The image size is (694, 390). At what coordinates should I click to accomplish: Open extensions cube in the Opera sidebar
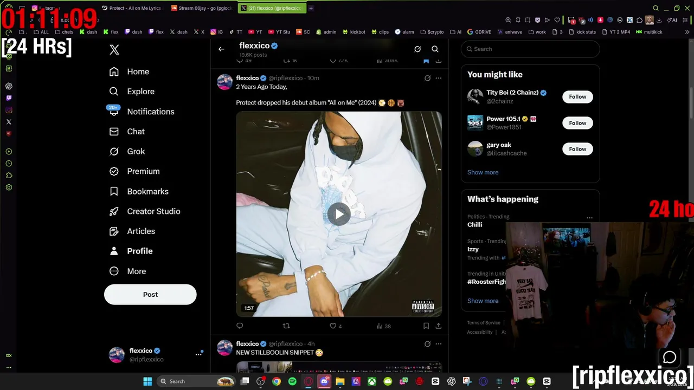[x=9, y=175]
